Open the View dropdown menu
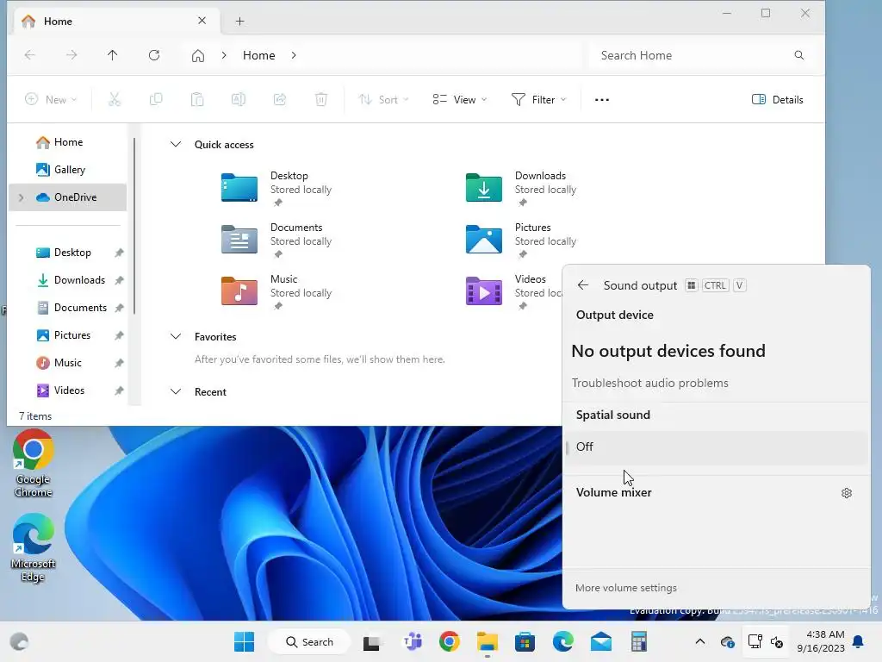 [x=460, y=100]
